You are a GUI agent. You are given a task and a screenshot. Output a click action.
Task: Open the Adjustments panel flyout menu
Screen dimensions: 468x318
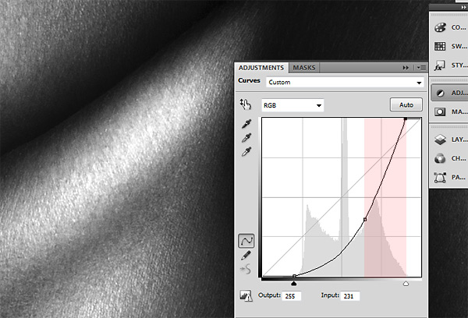(x=421, y=68)
